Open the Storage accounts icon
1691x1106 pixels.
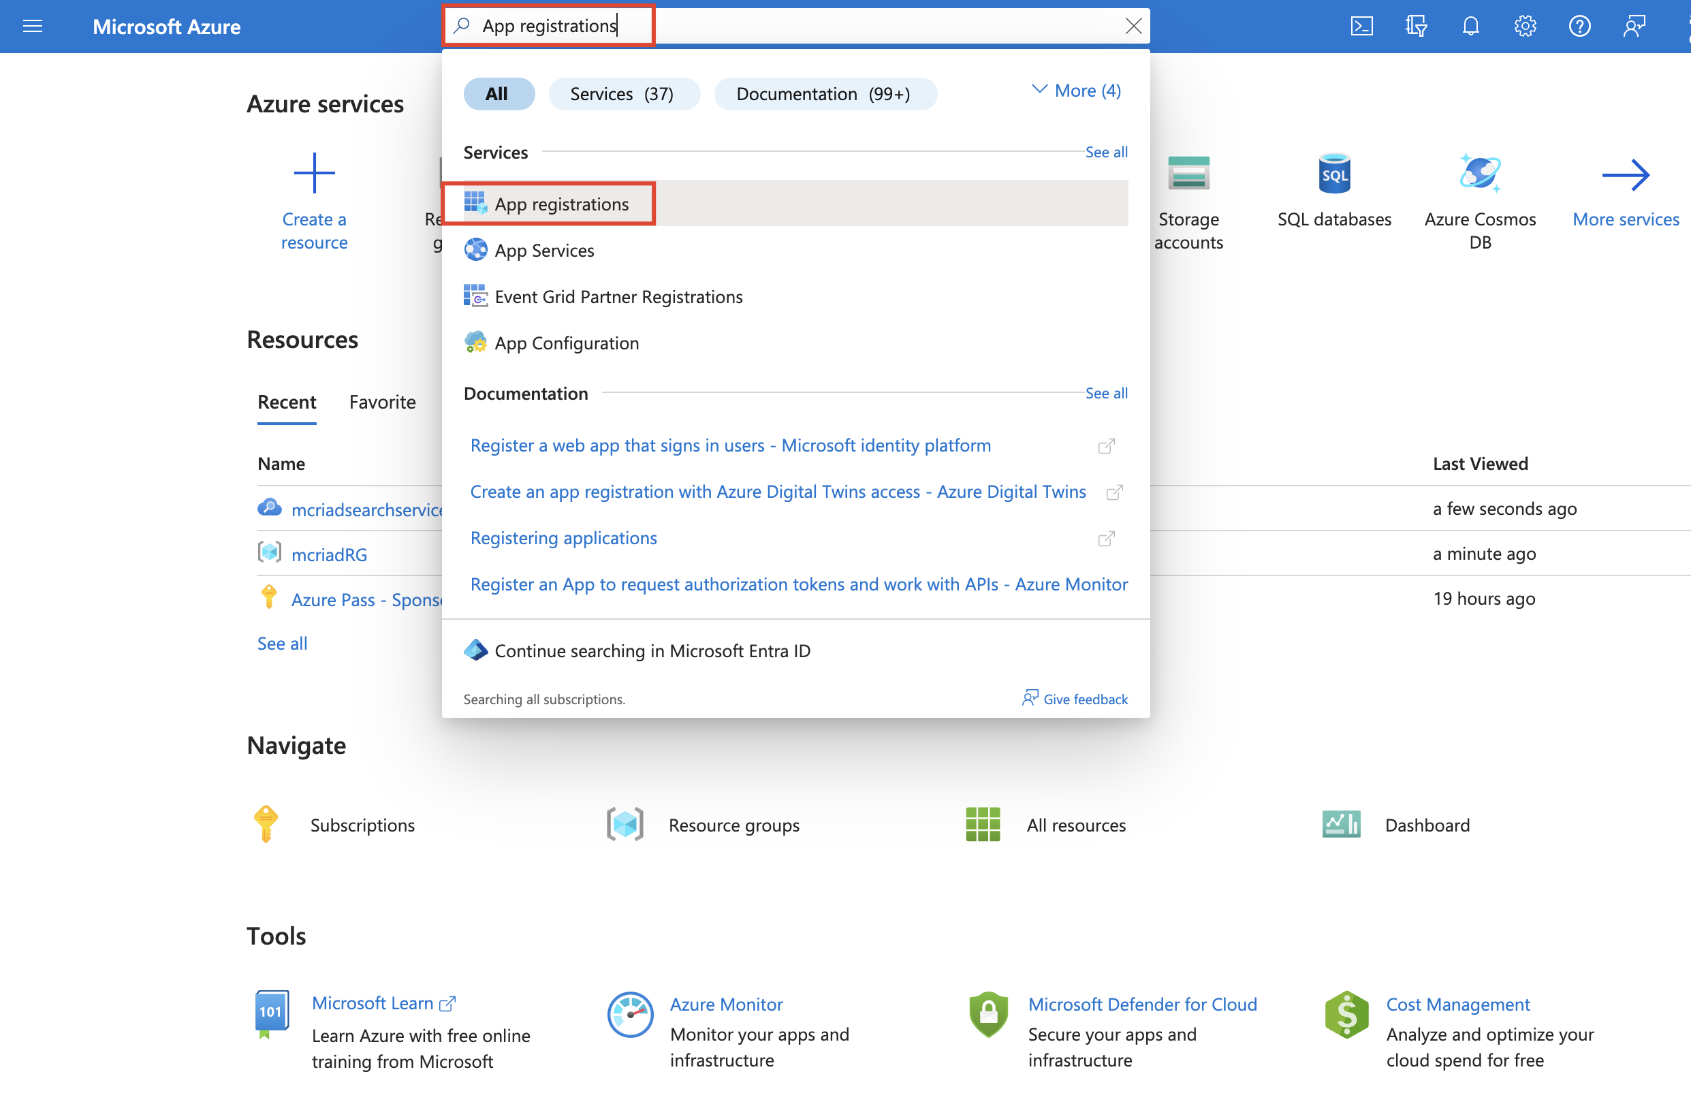point(1188,172)
